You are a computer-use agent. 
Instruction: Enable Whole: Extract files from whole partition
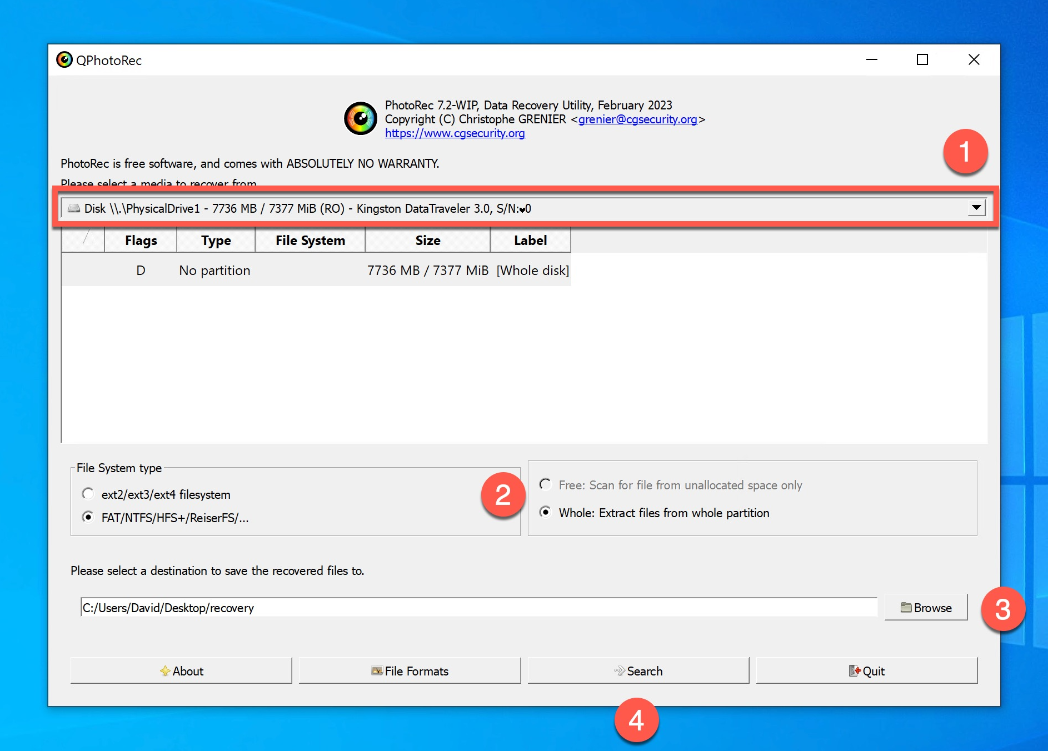(x=545, y=513)
